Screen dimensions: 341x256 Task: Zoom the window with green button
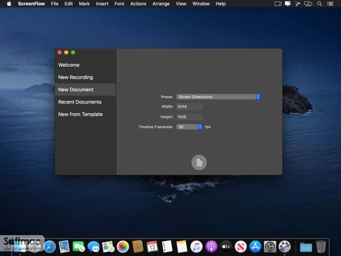[x=73, y=53]
